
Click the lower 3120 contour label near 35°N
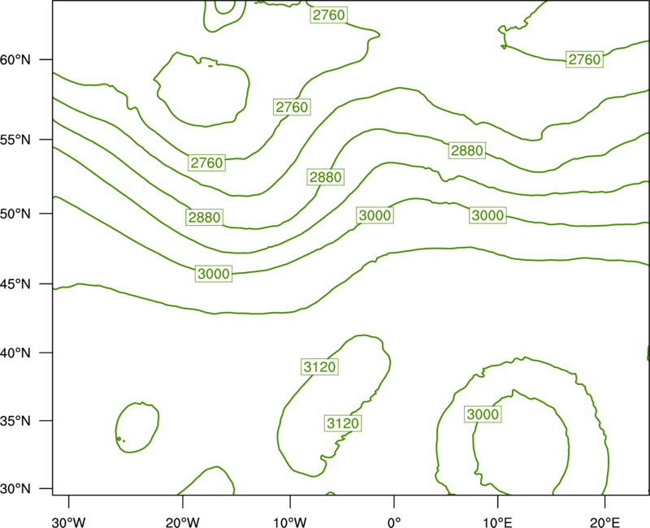click(x=343, y=423)
